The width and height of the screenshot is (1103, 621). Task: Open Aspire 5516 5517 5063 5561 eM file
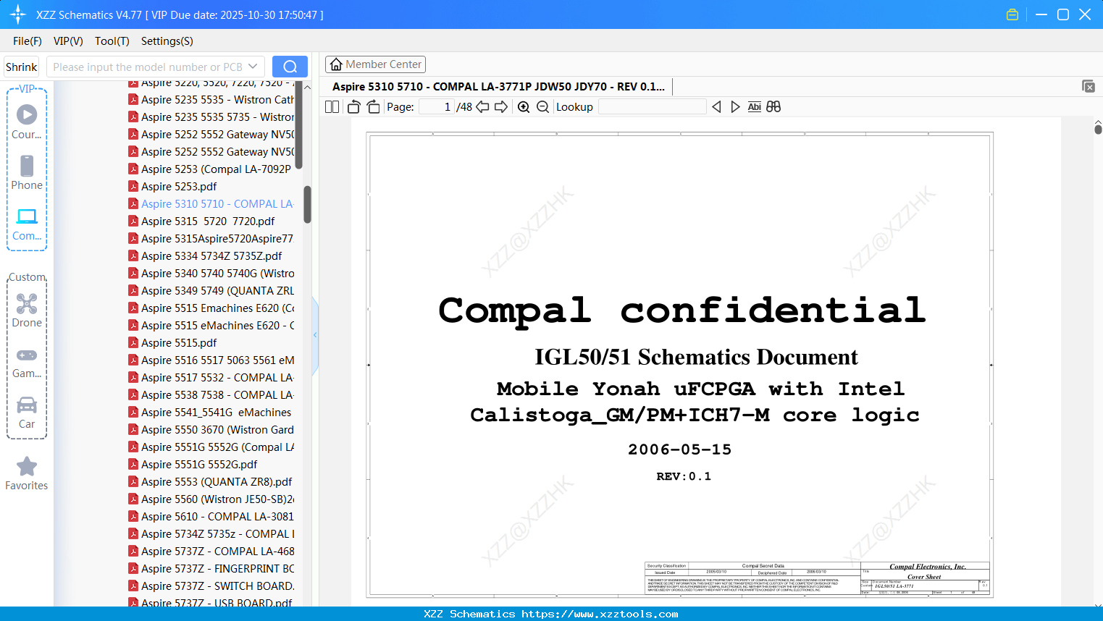click(x=211, y=360)
